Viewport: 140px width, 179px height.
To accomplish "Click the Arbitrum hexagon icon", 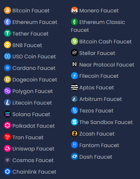I will (x=74, y=99).
